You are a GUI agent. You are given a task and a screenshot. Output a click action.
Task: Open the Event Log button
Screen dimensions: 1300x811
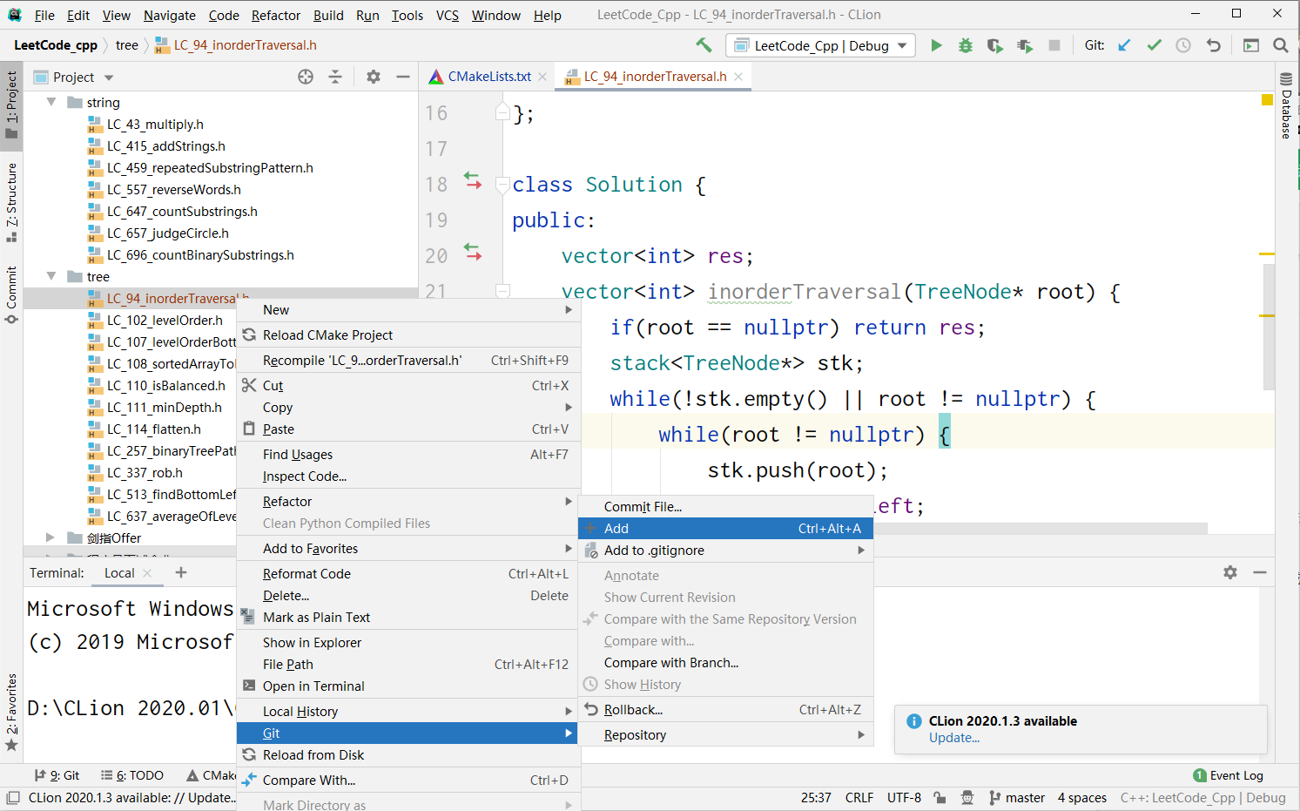pos(1228,775)
